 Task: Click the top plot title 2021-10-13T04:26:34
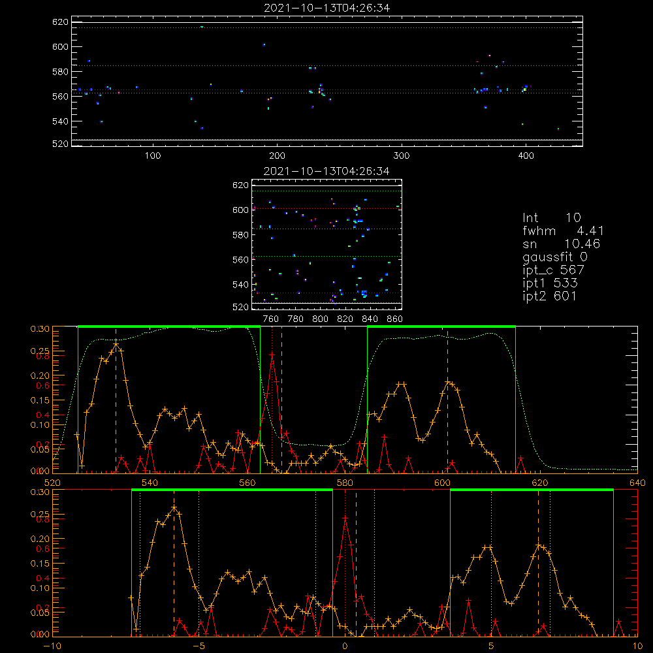click(x=327, y=8)
